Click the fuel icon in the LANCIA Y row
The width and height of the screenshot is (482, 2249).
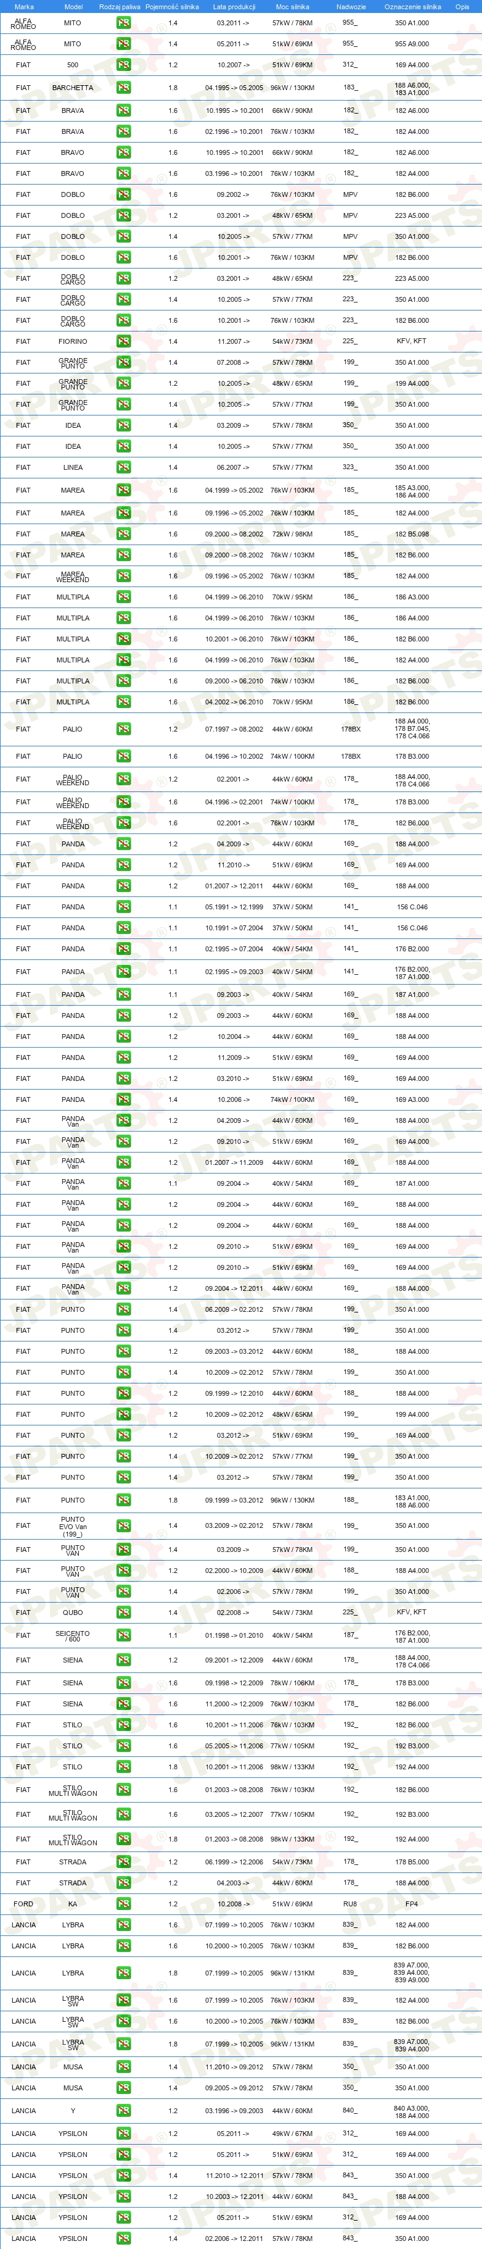coord(124,2111)
